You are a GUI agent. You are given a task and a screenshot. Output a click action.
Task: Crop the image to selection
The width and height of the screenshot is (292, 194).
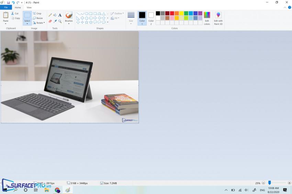tap(37, 13)
